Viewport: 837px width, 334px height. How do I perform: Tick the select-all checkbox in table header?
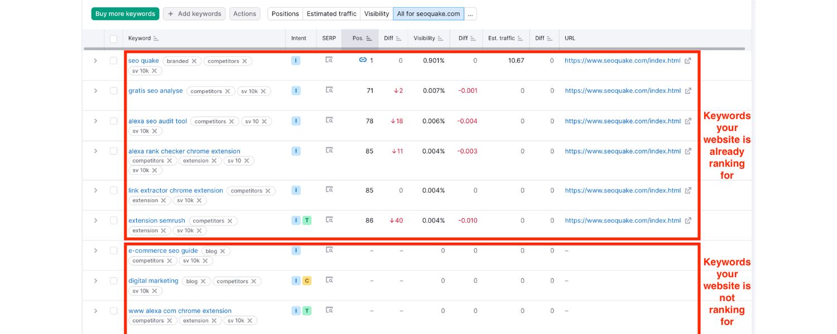[113, 39]
